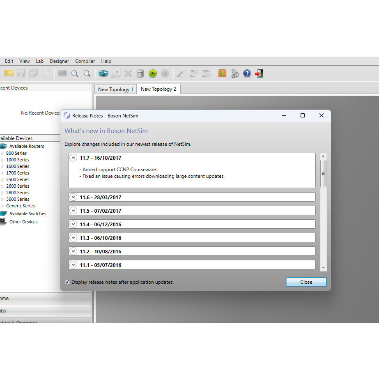Image resolution: width=379 pixels, height=379 pixels.
Task: Switch to the New Topology 1 tab
Action: (x=115, y=90)
